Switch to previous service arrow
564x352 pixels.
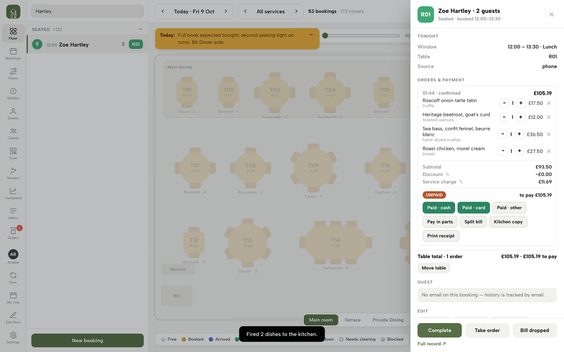(x=246, y=11)
